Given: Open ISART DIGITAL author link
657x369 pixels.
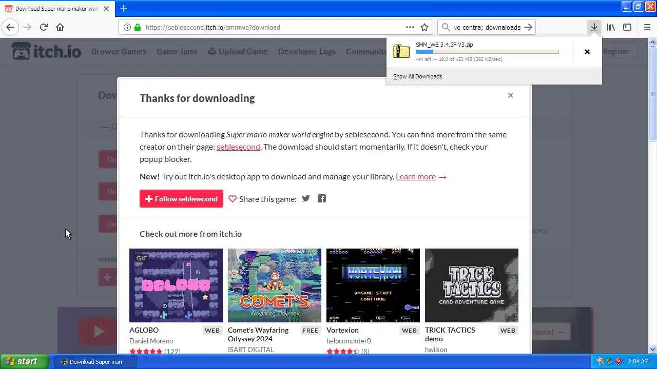Looking at the screenshot, I should 251,350.
